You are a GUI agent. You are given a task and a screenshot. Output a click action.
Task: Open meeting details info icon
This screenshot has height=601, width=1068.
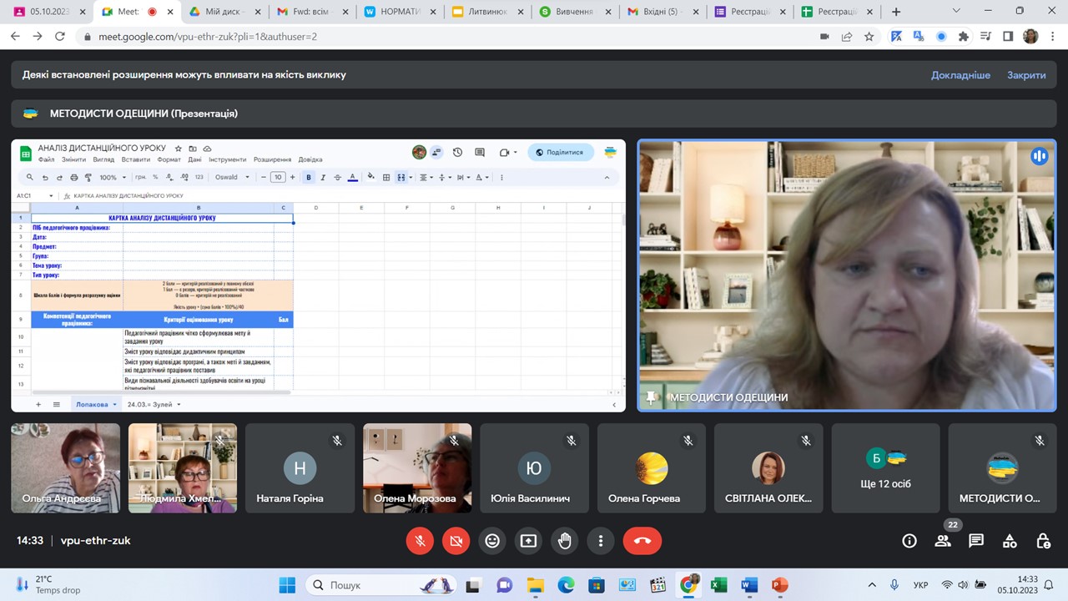[909, 541]
